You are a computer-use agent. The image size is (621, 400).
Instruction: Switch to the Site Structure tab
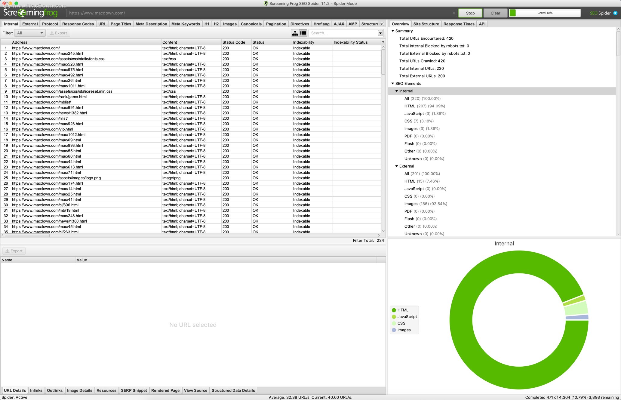tap(426, 24)
